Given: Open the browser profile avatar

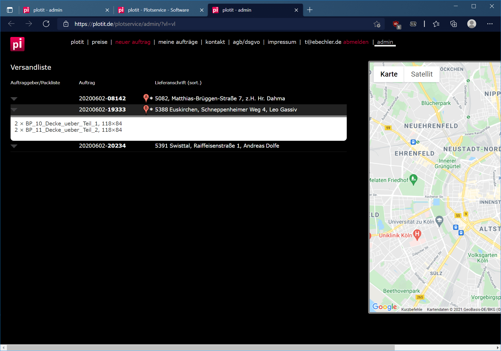Looking at the screenshot, I should pos(471,24).
